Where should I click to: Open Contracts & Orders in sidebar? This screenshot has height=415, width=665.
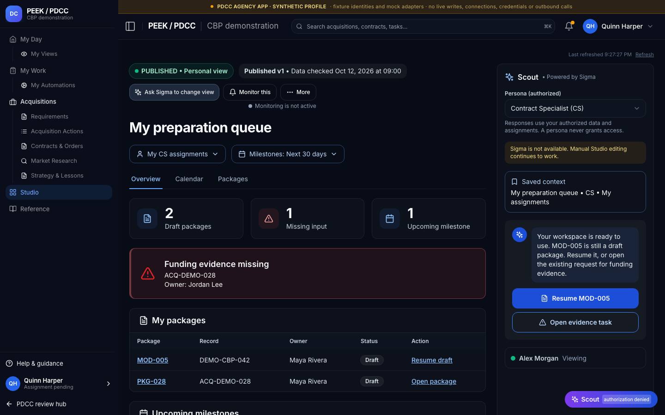click(x=57, y=146)
